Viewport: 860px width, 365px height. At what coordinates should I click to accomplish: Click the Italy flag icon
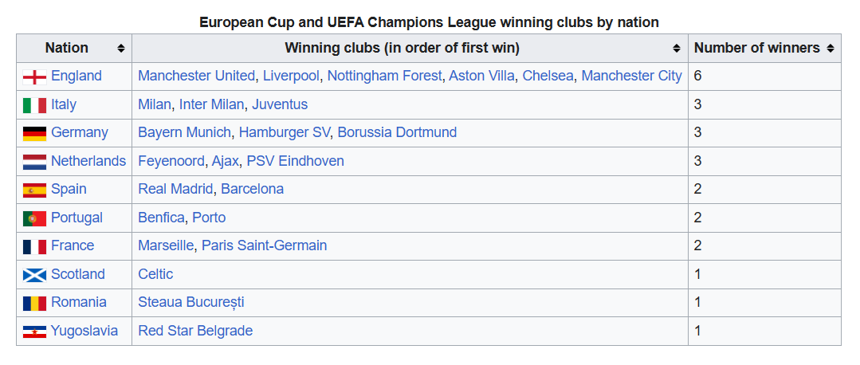(34, 104)
